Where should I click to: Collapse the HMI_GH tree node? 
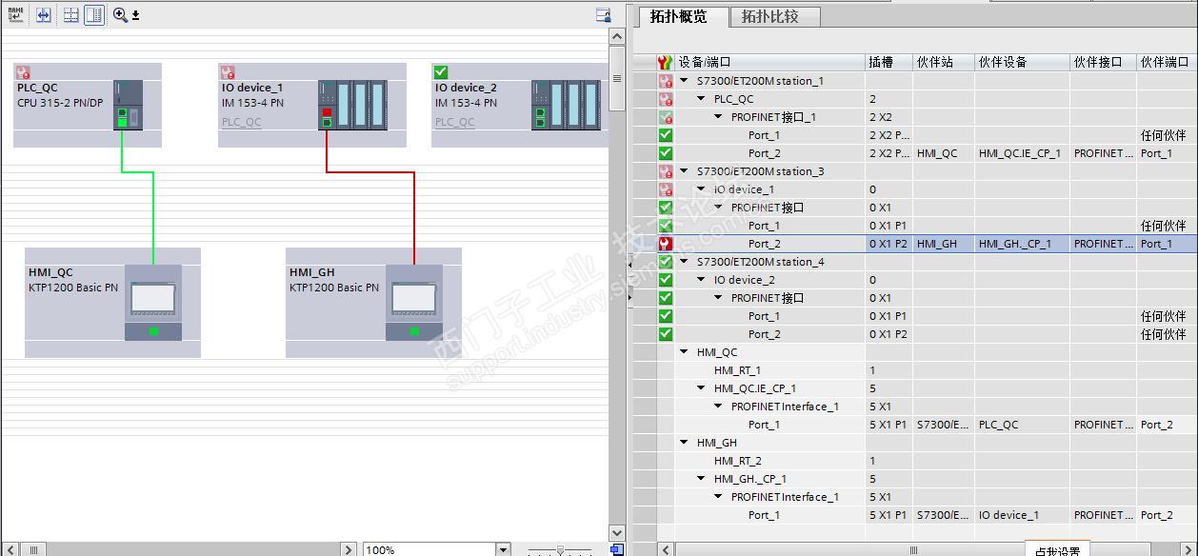pyautogui.click(x=684, y=443)
